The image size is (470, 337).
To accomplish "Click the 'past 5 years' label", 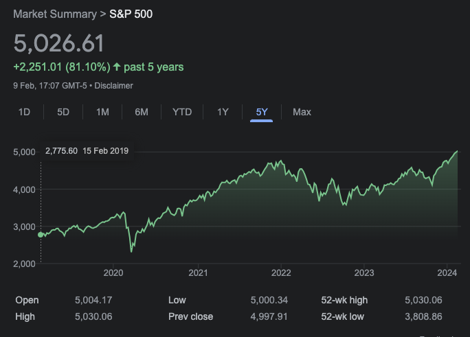I will (x=153, y=67).
